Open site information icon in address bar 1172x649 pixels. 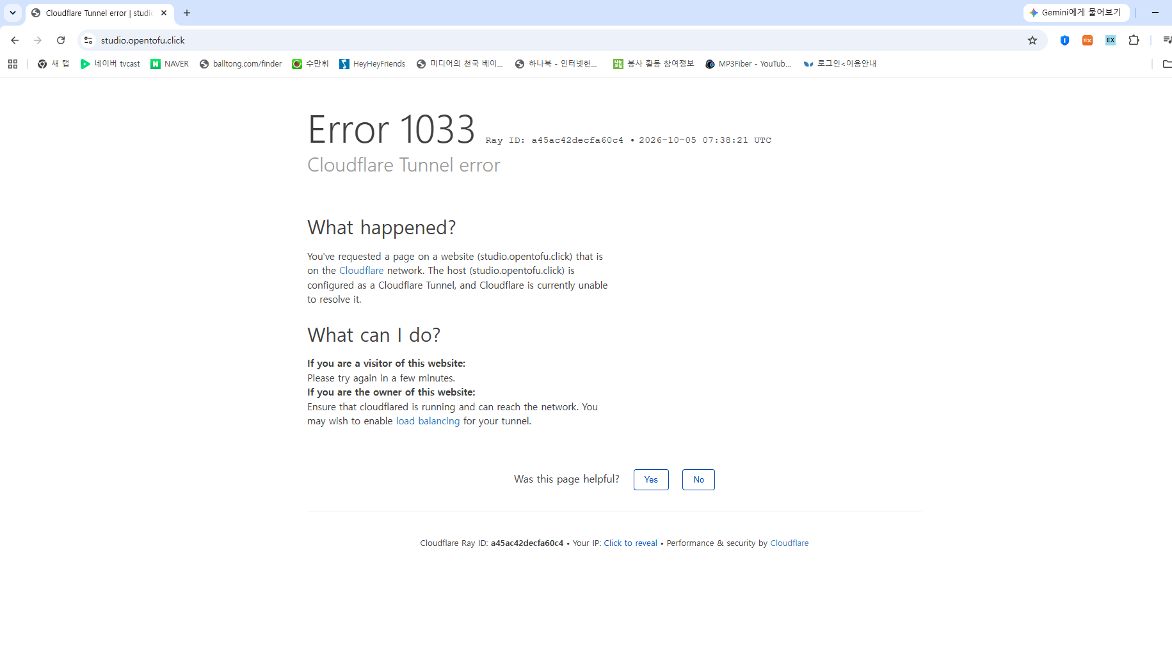(88, 40)
